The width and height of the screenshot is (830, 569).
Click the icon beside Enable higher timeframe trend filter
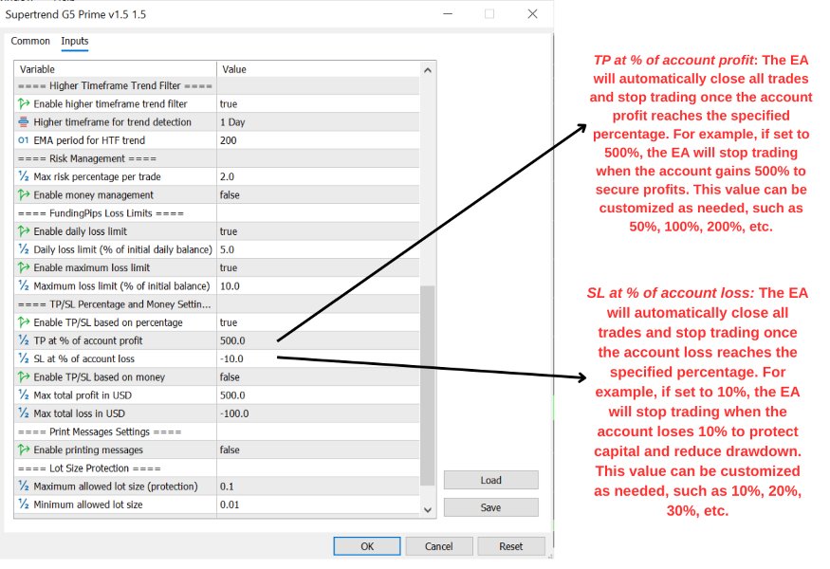point(24,103)
